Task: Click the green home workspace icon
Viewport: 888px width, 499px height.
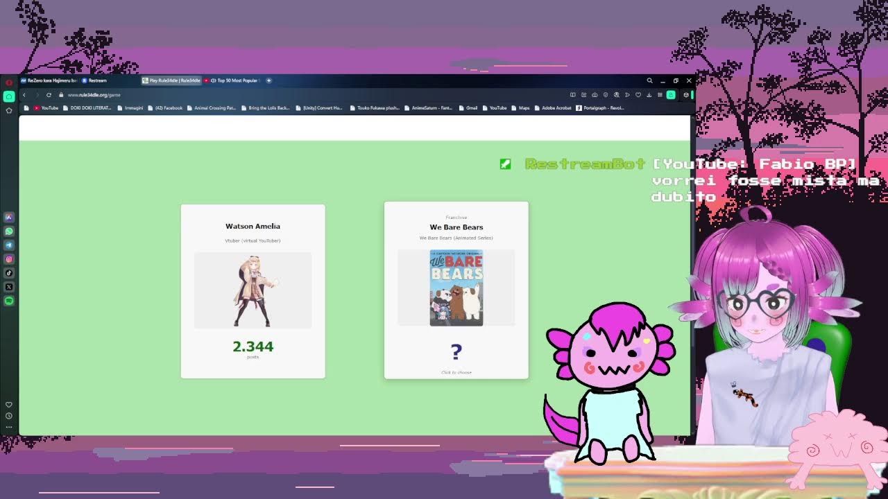Action: [x=9, y=96]
